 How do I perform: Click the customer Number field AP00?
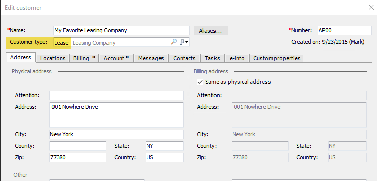345,30
